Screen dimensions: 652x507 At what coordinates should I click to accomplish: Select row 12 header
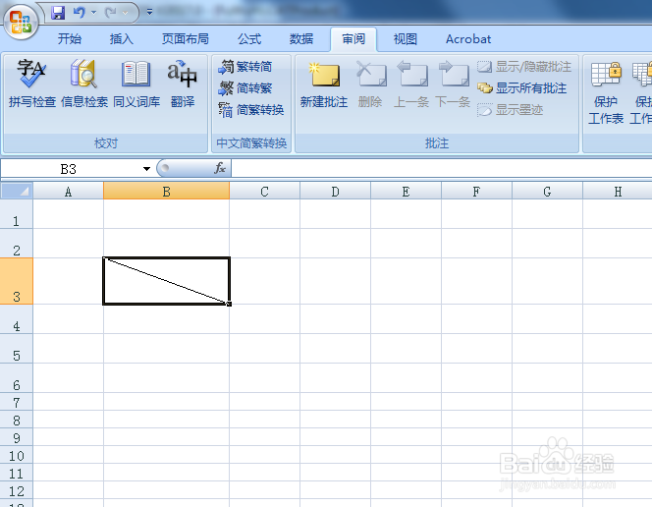pyautogui.click(x=17, y=490)
